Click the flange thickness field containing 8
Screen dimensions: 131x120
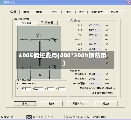coord(62,89)
